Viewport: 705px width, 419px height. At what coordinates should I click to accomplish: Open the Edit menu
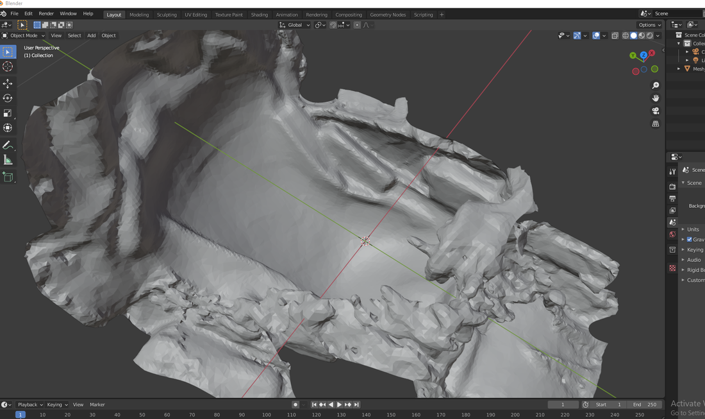28,13
